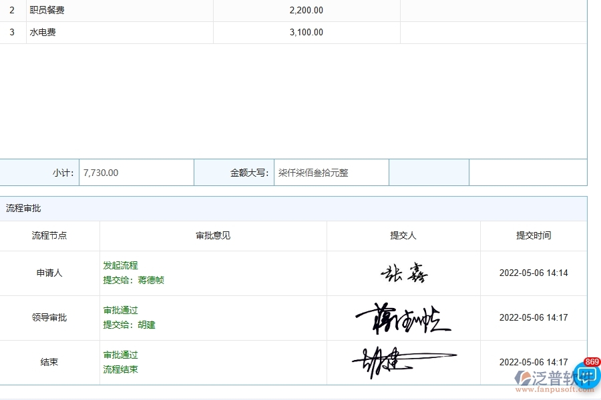Click the 提交时间 column header
601x400 pixels.
coord(534,235)
